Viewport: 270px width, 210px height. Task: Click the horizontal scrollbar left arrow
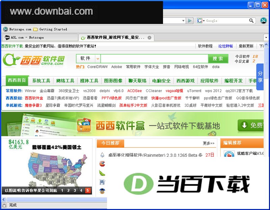coord(4,200)
